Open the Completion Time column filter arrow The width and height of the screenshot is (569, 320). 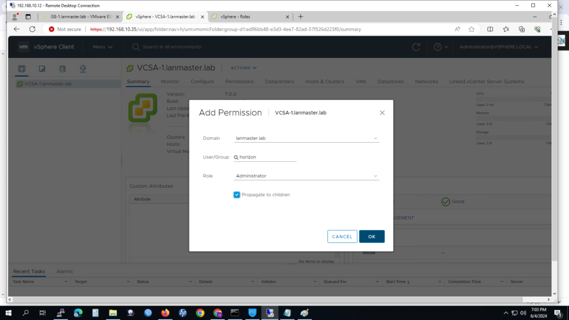[x=502, y=282]
